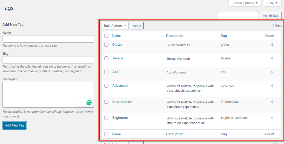This screenshot has height=144, width=284.
Task: Click the 'Tags' page heading
Action: 8,8
